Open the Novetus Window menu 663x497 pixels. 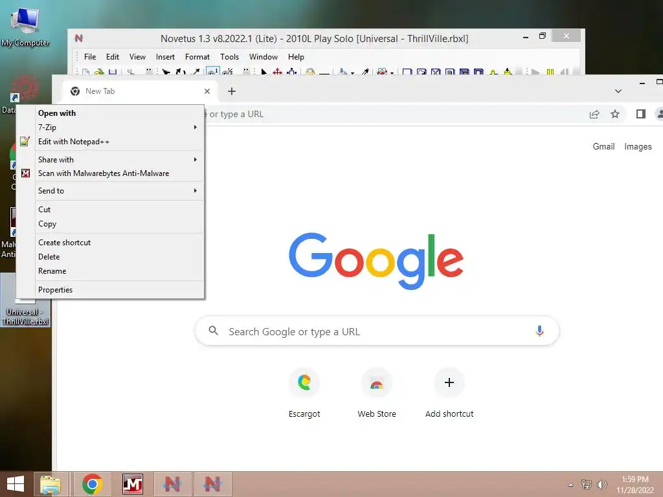264,57
